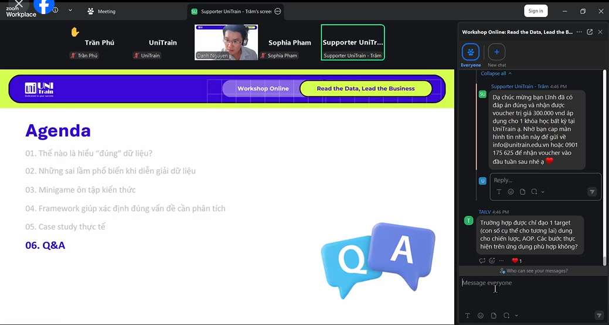Click agenda item 06. Q&A
This screenshot has width=609, height=325.
pos(46,245)
